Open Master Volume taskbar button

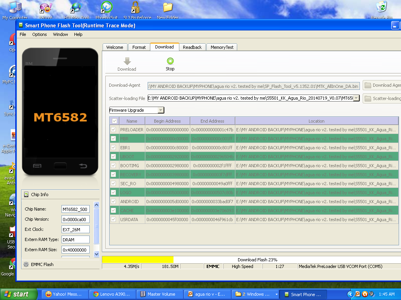pos(161,294)
